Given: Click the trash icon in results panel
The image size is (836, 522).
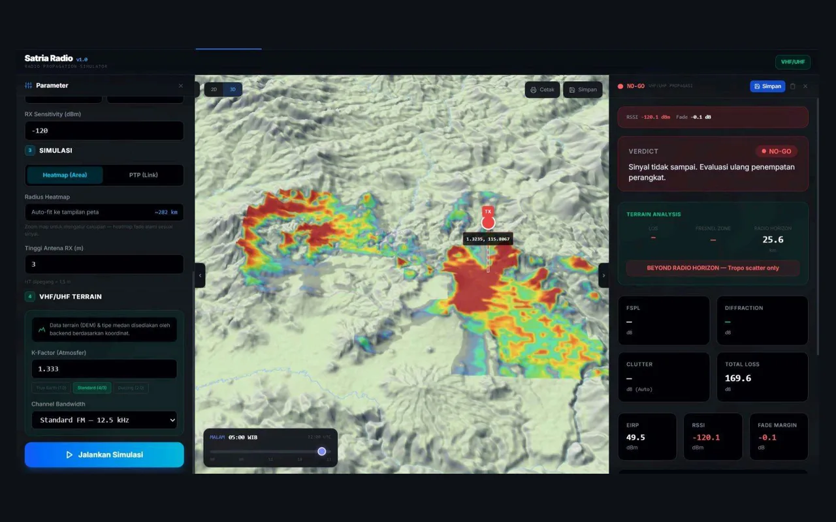Looking at the screenshot, I should click(793, 86).
